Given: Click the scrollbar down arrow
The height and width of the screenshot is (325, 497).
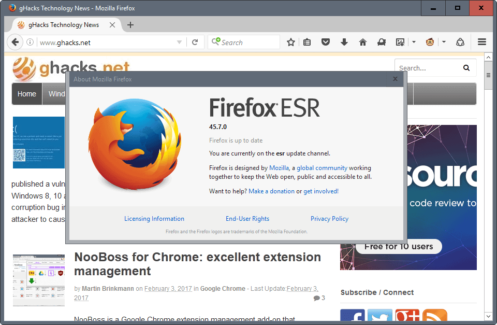Looking at the screenshot, I should click(488, 316).
